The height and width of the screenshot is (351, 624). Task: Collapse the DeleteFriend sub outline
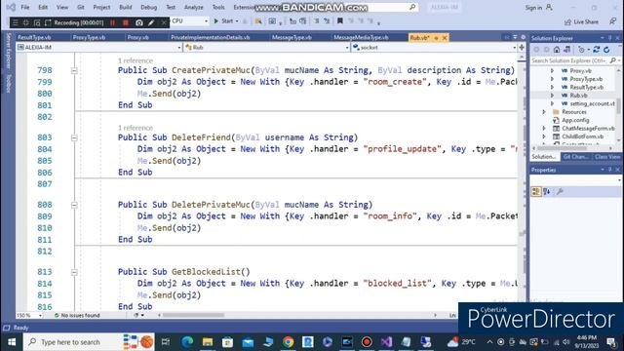coord(74,137)
